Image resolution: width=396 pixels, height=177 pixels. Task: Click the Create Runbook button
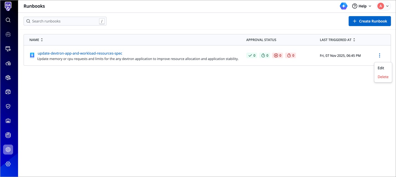[x=369, y=21]
